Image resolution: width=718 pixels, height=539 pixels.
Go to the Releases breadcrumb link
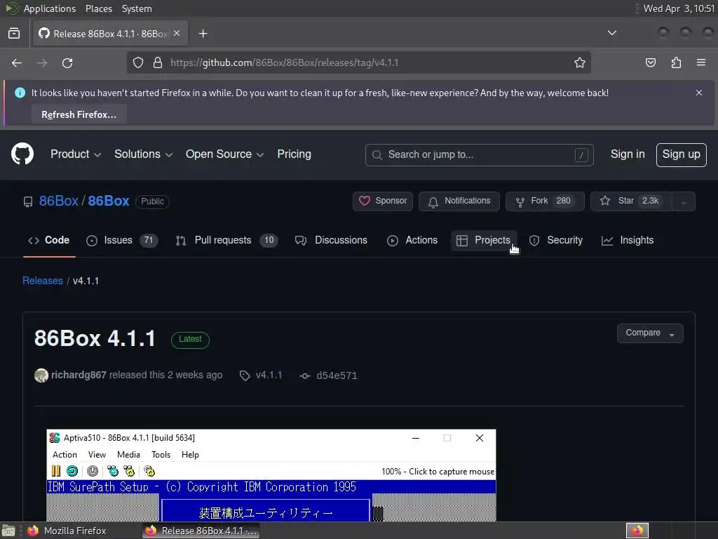[43, 281]
